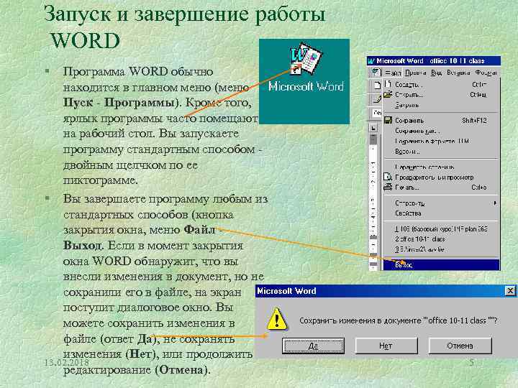Click the Нет button in save dialog
The width and height of the screenshot is (518, 388).
[386, 346]
